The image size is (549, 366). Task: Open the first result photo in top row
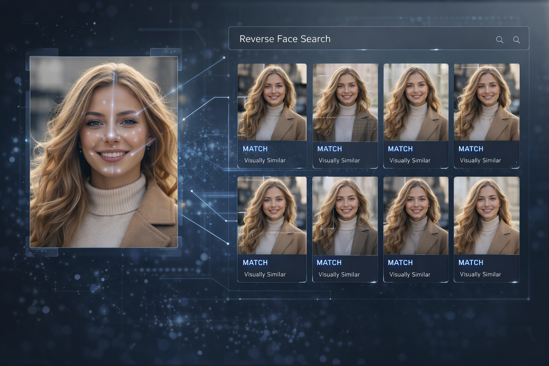click(x=272, y=102)
